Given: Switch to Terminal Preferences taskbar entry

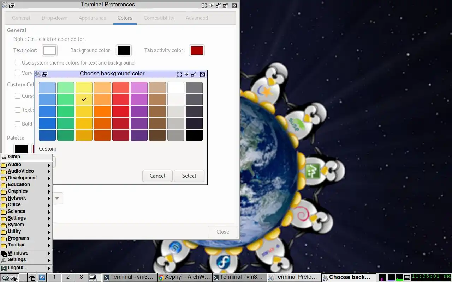Looking at the screenshot, I should 294,277.
